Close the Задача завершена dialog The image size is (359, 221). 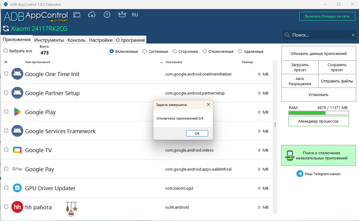click(x=208, y=104)
